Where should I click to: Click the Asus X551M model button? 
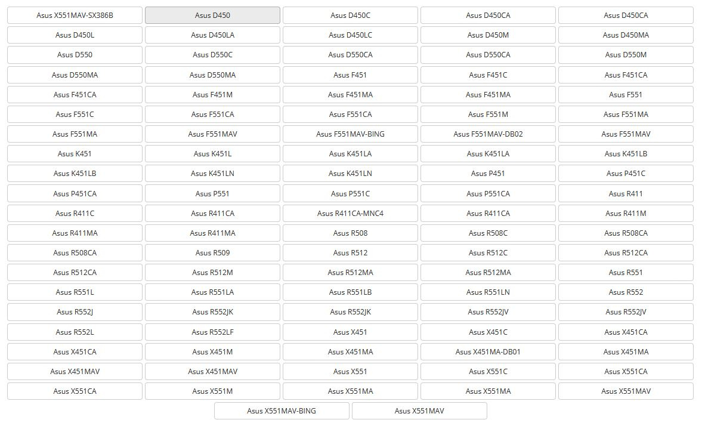coord(212,391)
